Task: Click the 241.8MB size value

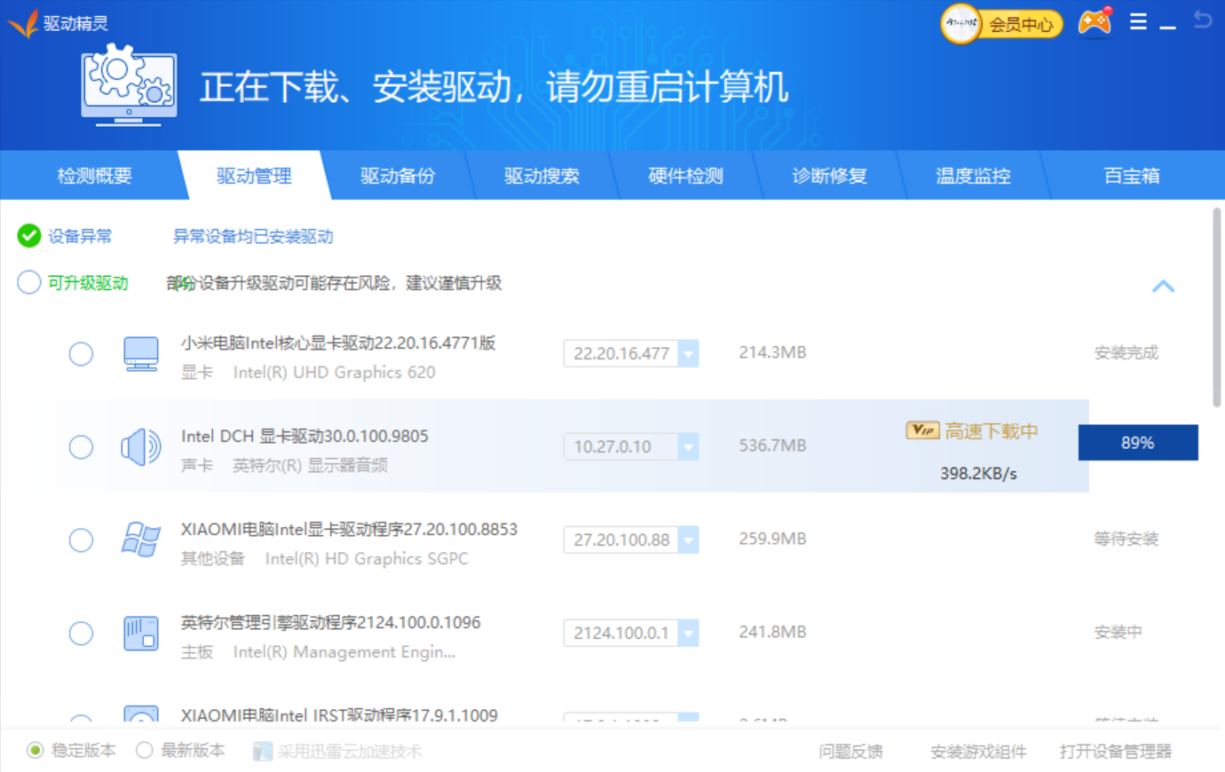Action: pyautogui.click(x=772, y=632)
